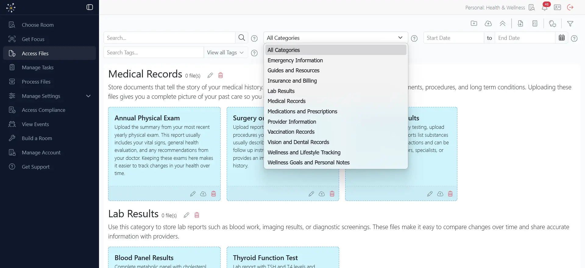Focus the Search Tags field
The image size is (585, 268).
tap(154, 52)
